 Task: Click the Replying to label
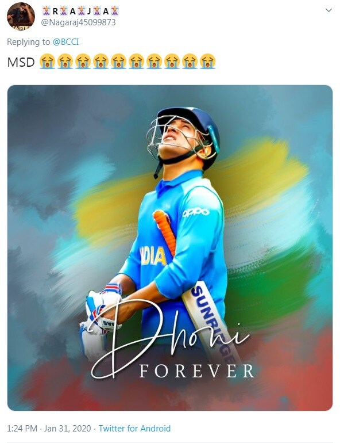pyautogui.click(x=28, y=42)
